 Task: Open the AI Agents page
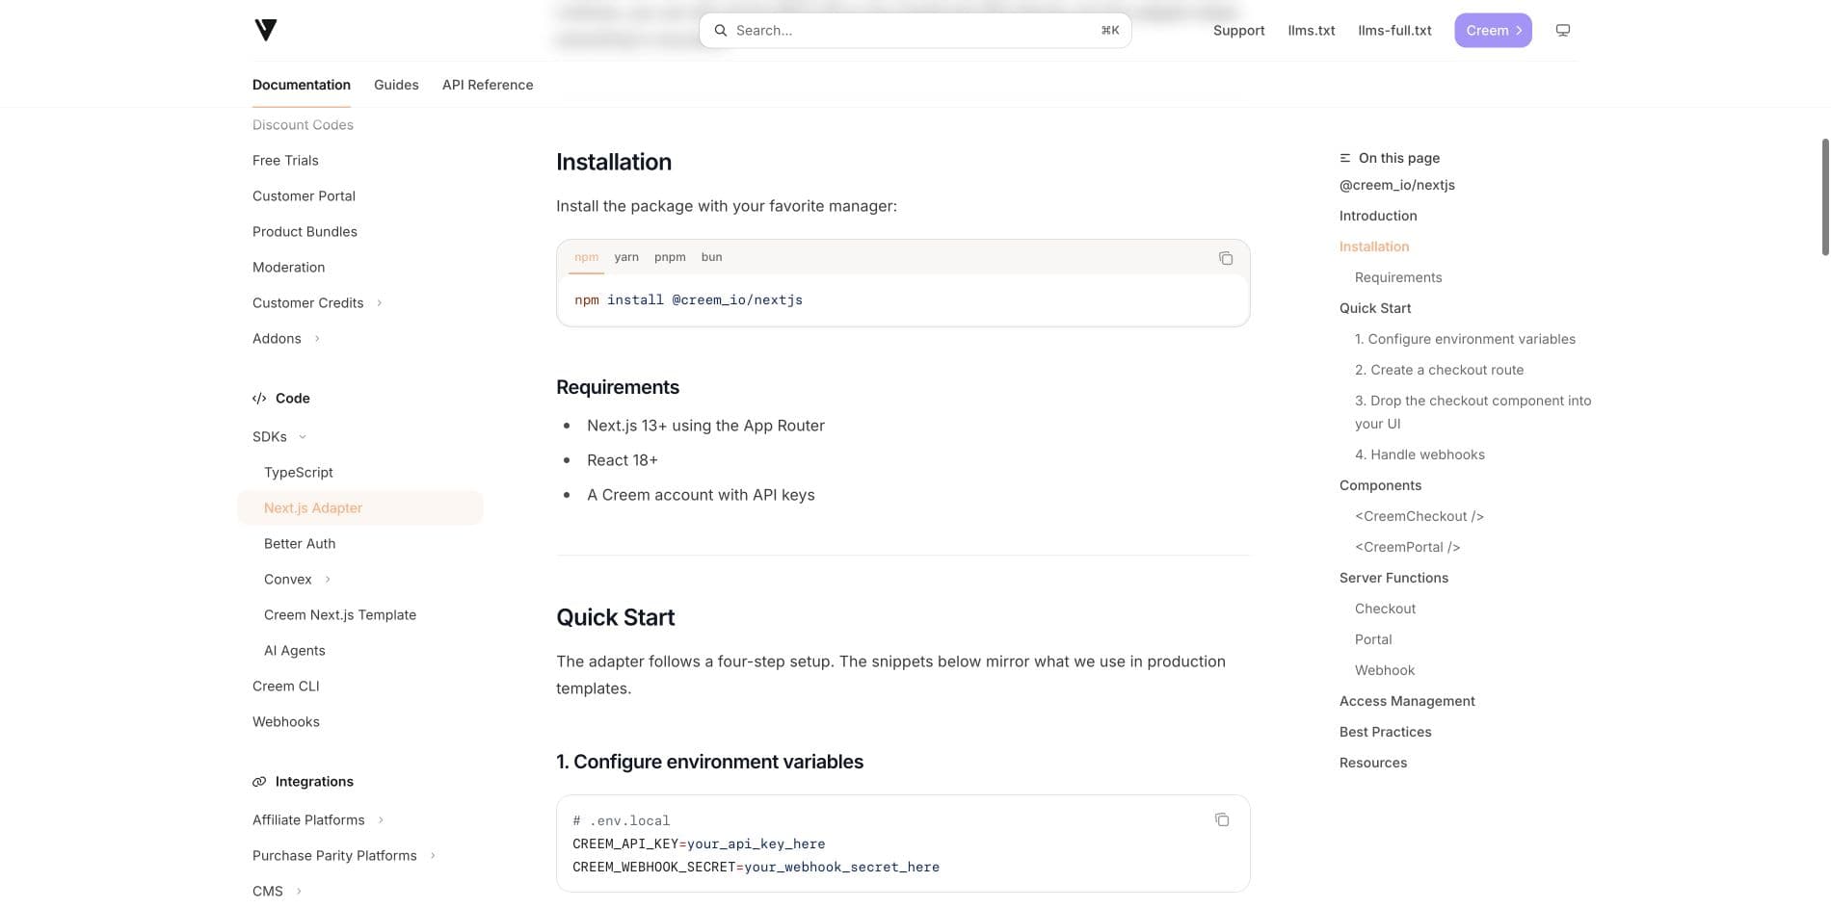point(295,651)
